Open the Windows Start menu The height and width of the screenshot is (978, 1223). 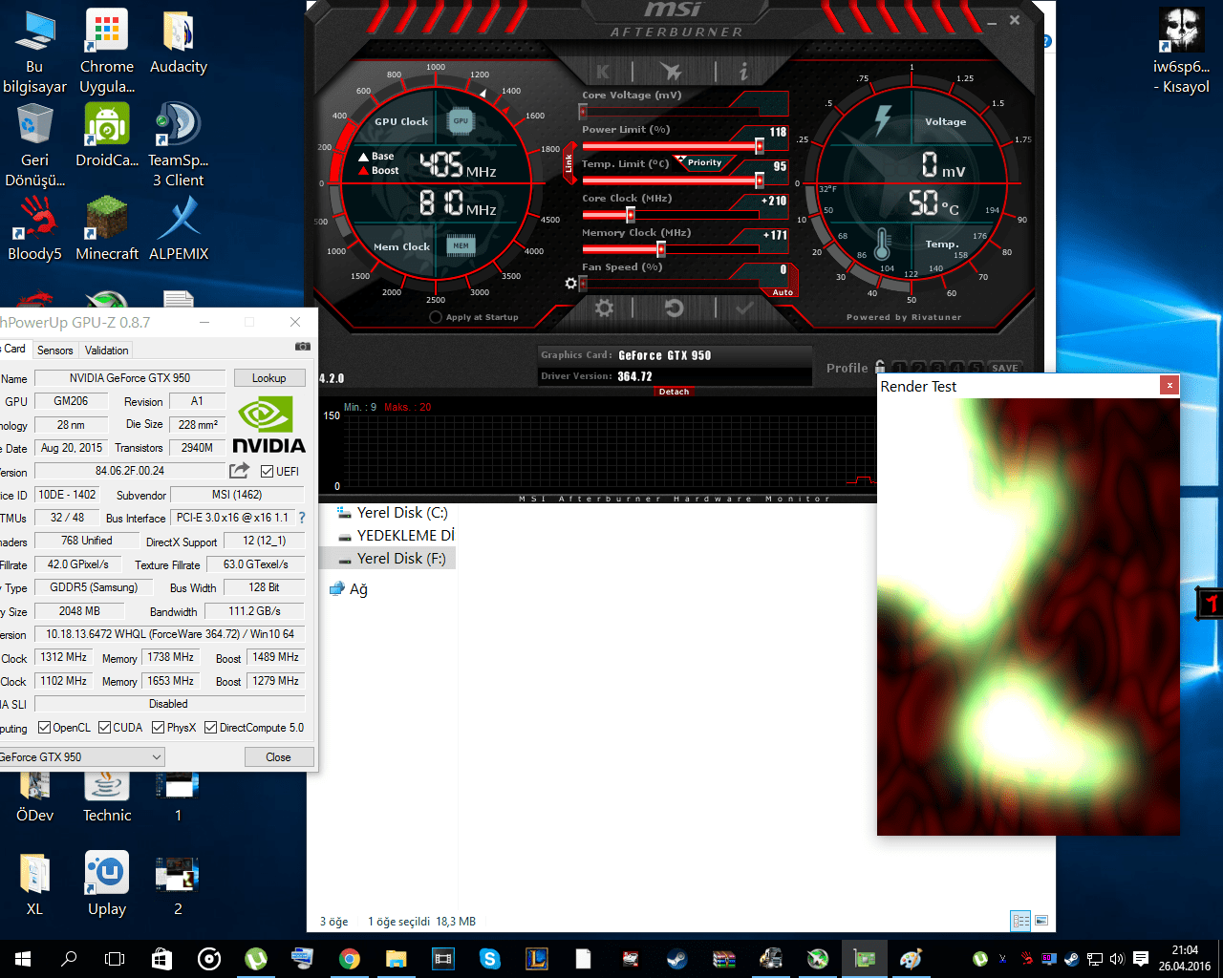[23, 959]
